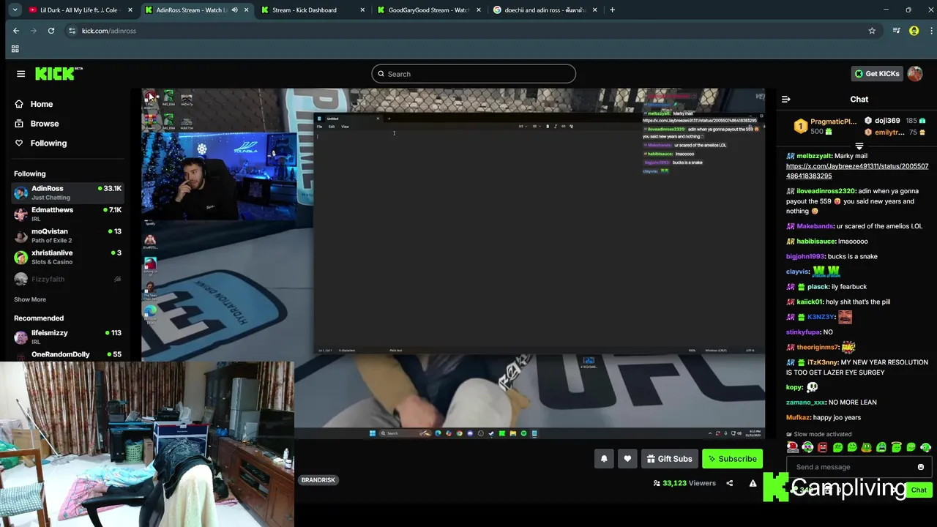The height and width of the screenshot is (527, 937).
Task: Open Following in sidebar
Action: pos(41,143)
